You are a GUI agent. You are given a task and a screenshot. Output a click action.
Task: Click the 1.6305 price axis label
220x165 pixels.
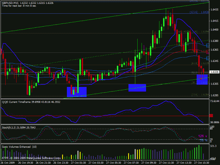[x=214, y=84]
